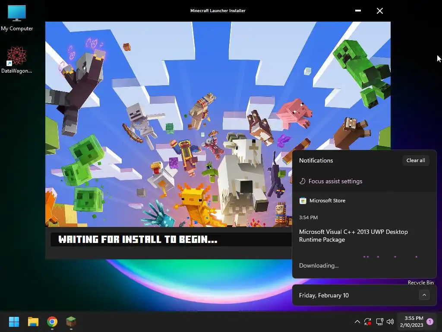Close the Minecraft Launcher Installer window
This screenshot has height=332, width=442.
pyautogui.click(x=380, y=11)
